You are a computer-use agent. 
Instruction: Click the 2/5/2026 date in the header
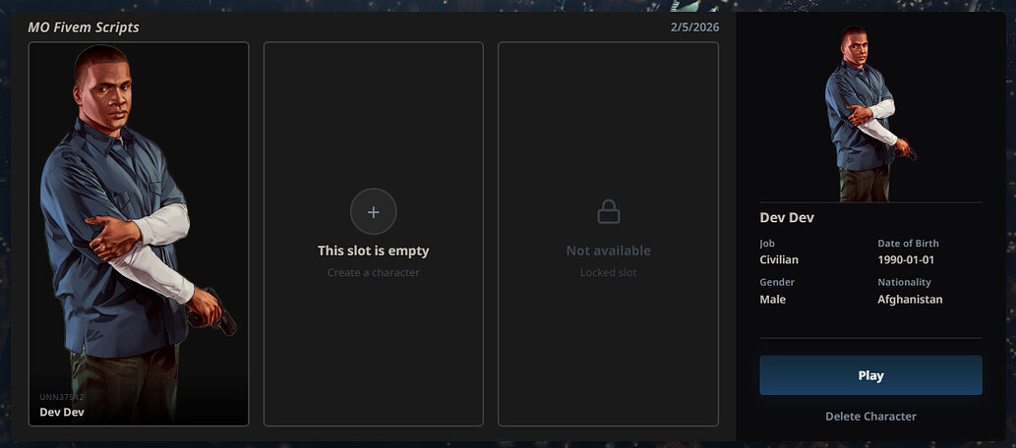tap(694, 28)
